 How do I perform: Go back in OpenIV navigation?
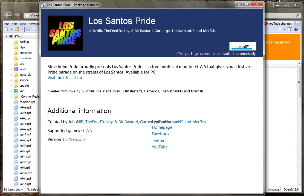click(8, 16)
